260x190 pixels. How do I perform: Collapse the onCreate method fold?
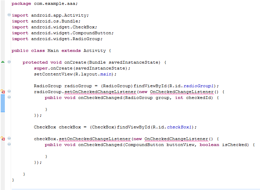[9, 62]
